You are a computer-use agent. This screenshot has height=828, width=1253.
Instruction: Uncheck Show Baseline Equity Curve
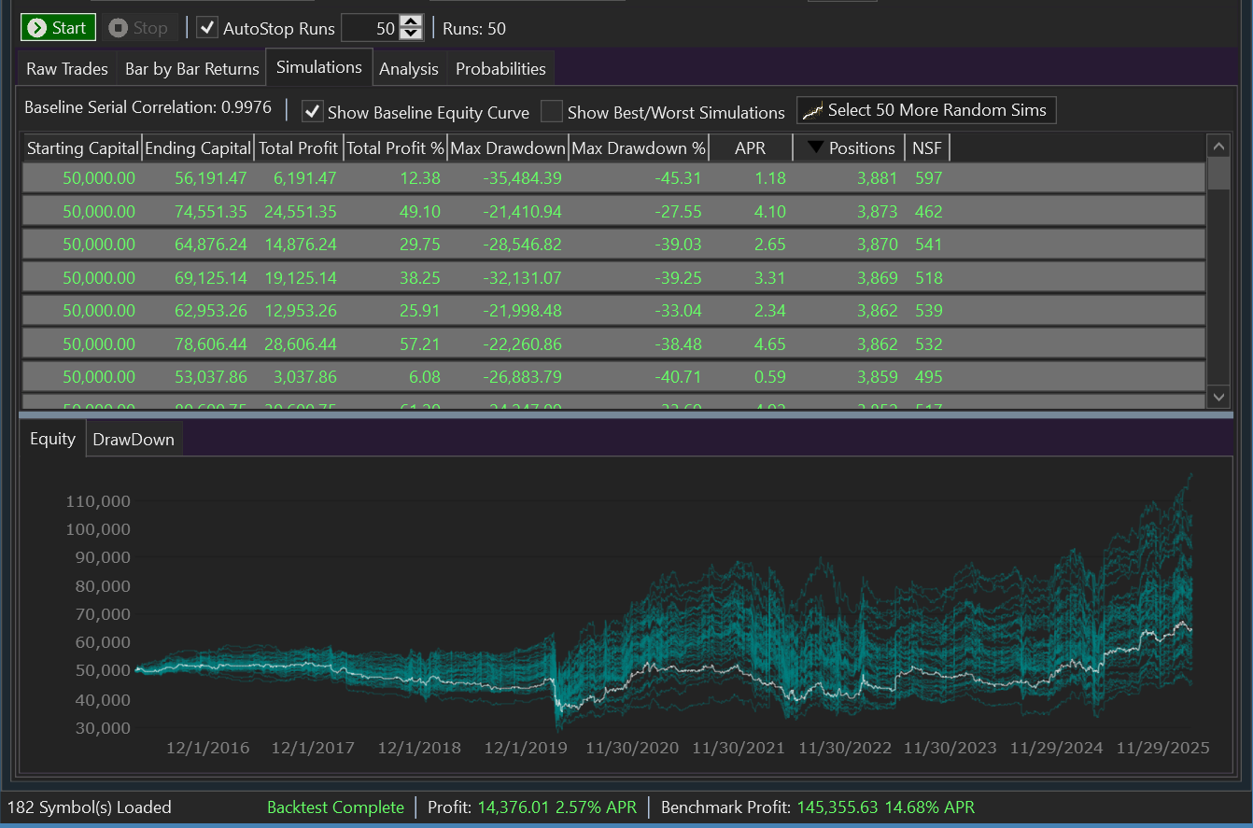[x=313, y=112]
